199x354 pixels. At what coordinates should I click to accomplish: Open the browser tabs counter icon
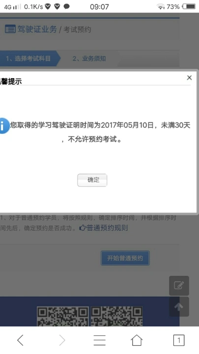coord(179,340)
